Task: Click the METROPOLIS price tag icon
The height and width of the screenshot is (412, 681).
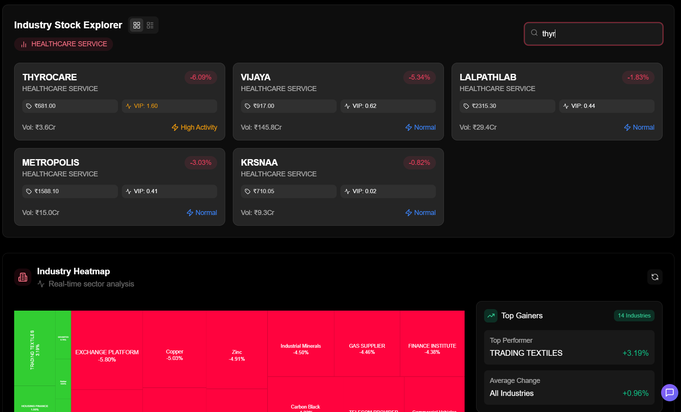Action: click(x=29, y=191)
